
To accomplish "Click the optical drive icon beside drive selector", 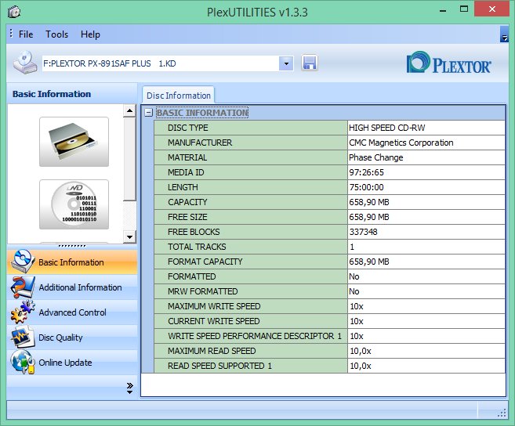I will [x=25, y=63].
